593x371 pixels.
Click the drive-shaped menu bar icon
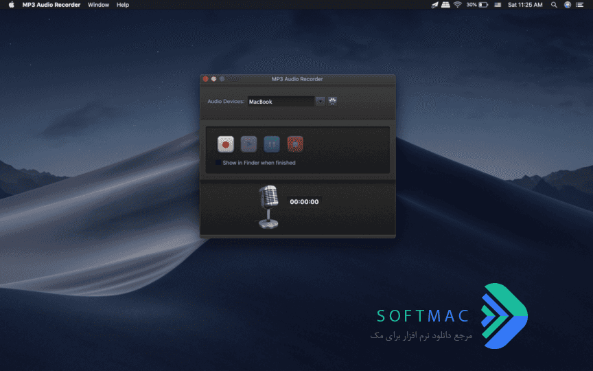click(445, 5)
